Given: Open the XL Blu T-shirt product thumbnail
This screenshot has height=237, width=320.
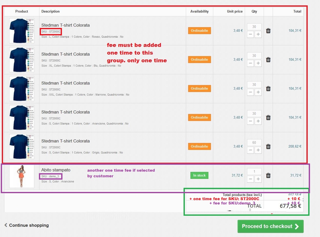Looking at the screenshot, I should point(22,60).
